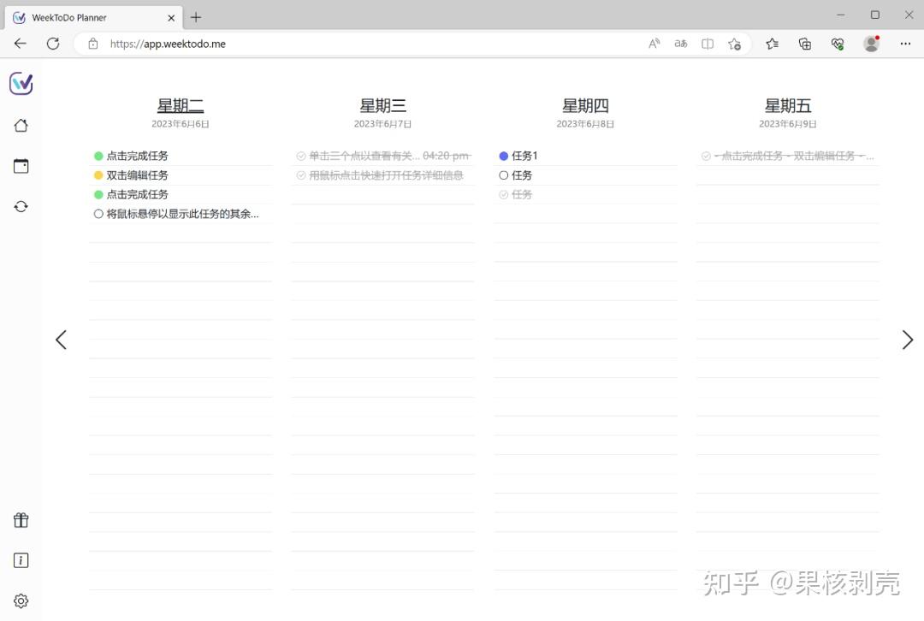Screen dimensions: 924x621
Task: Open the home view in sidebar
Action: click(21, 126)
